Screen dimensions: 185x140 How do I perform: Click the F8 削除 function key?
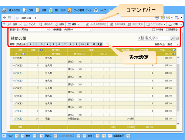click(87, 136)
